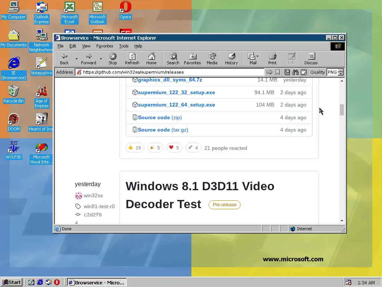Click the rocket reaction with 4
382x287 pixels.
[x=193, y=148]
